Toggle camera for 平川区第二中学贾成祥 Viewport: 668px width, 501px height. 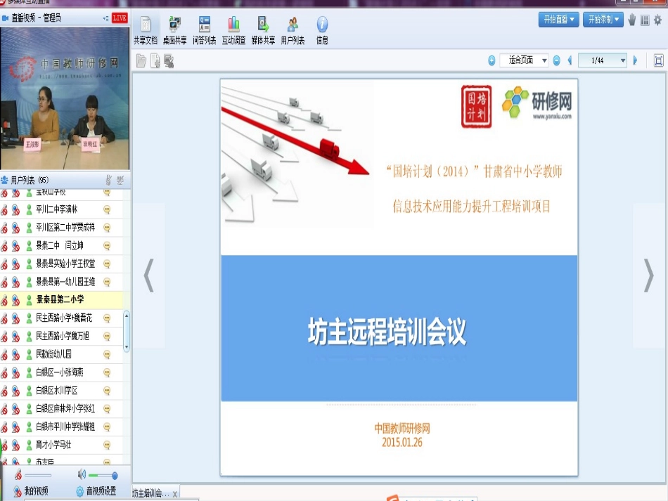(15, 228)
